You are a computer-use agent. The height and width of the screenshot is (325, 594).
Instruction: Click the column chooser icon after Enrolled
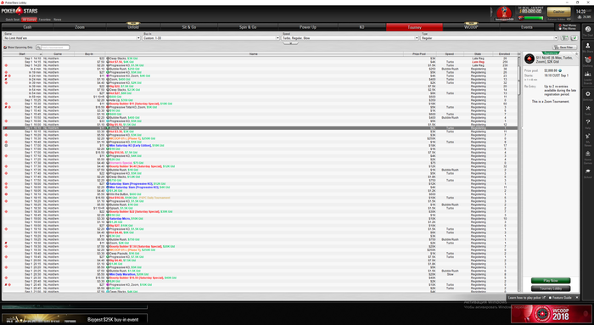click(518, 54)
